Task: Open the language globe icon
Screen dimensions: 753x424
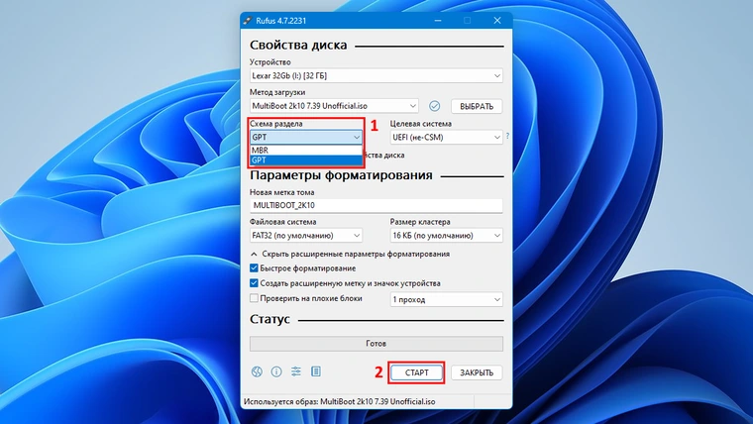Action: 258,372
